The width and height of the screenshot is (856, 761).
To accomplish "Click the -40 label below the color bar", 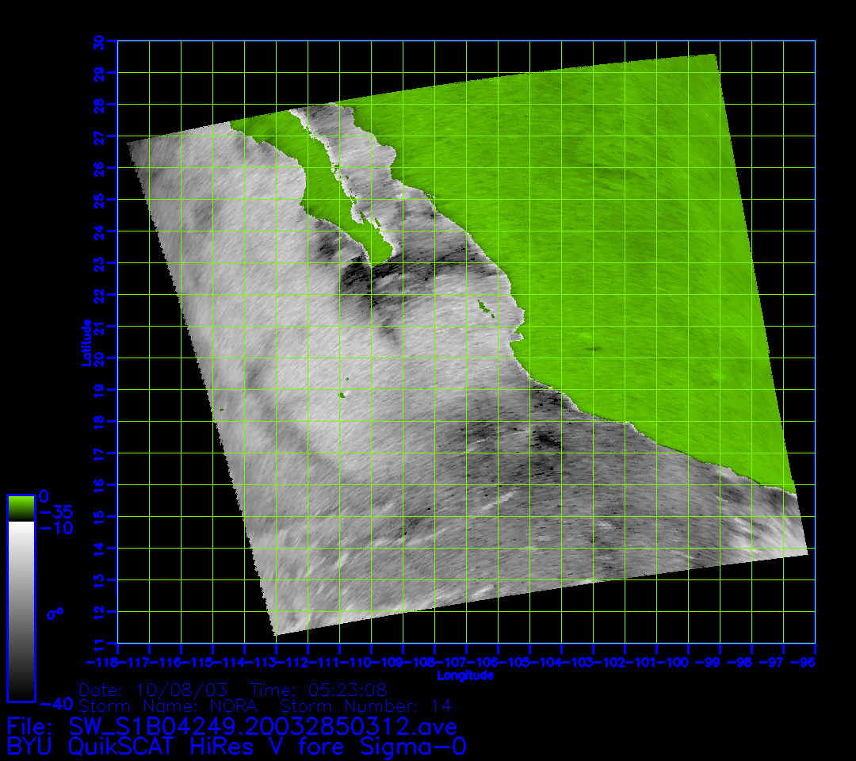I will 55,704.
